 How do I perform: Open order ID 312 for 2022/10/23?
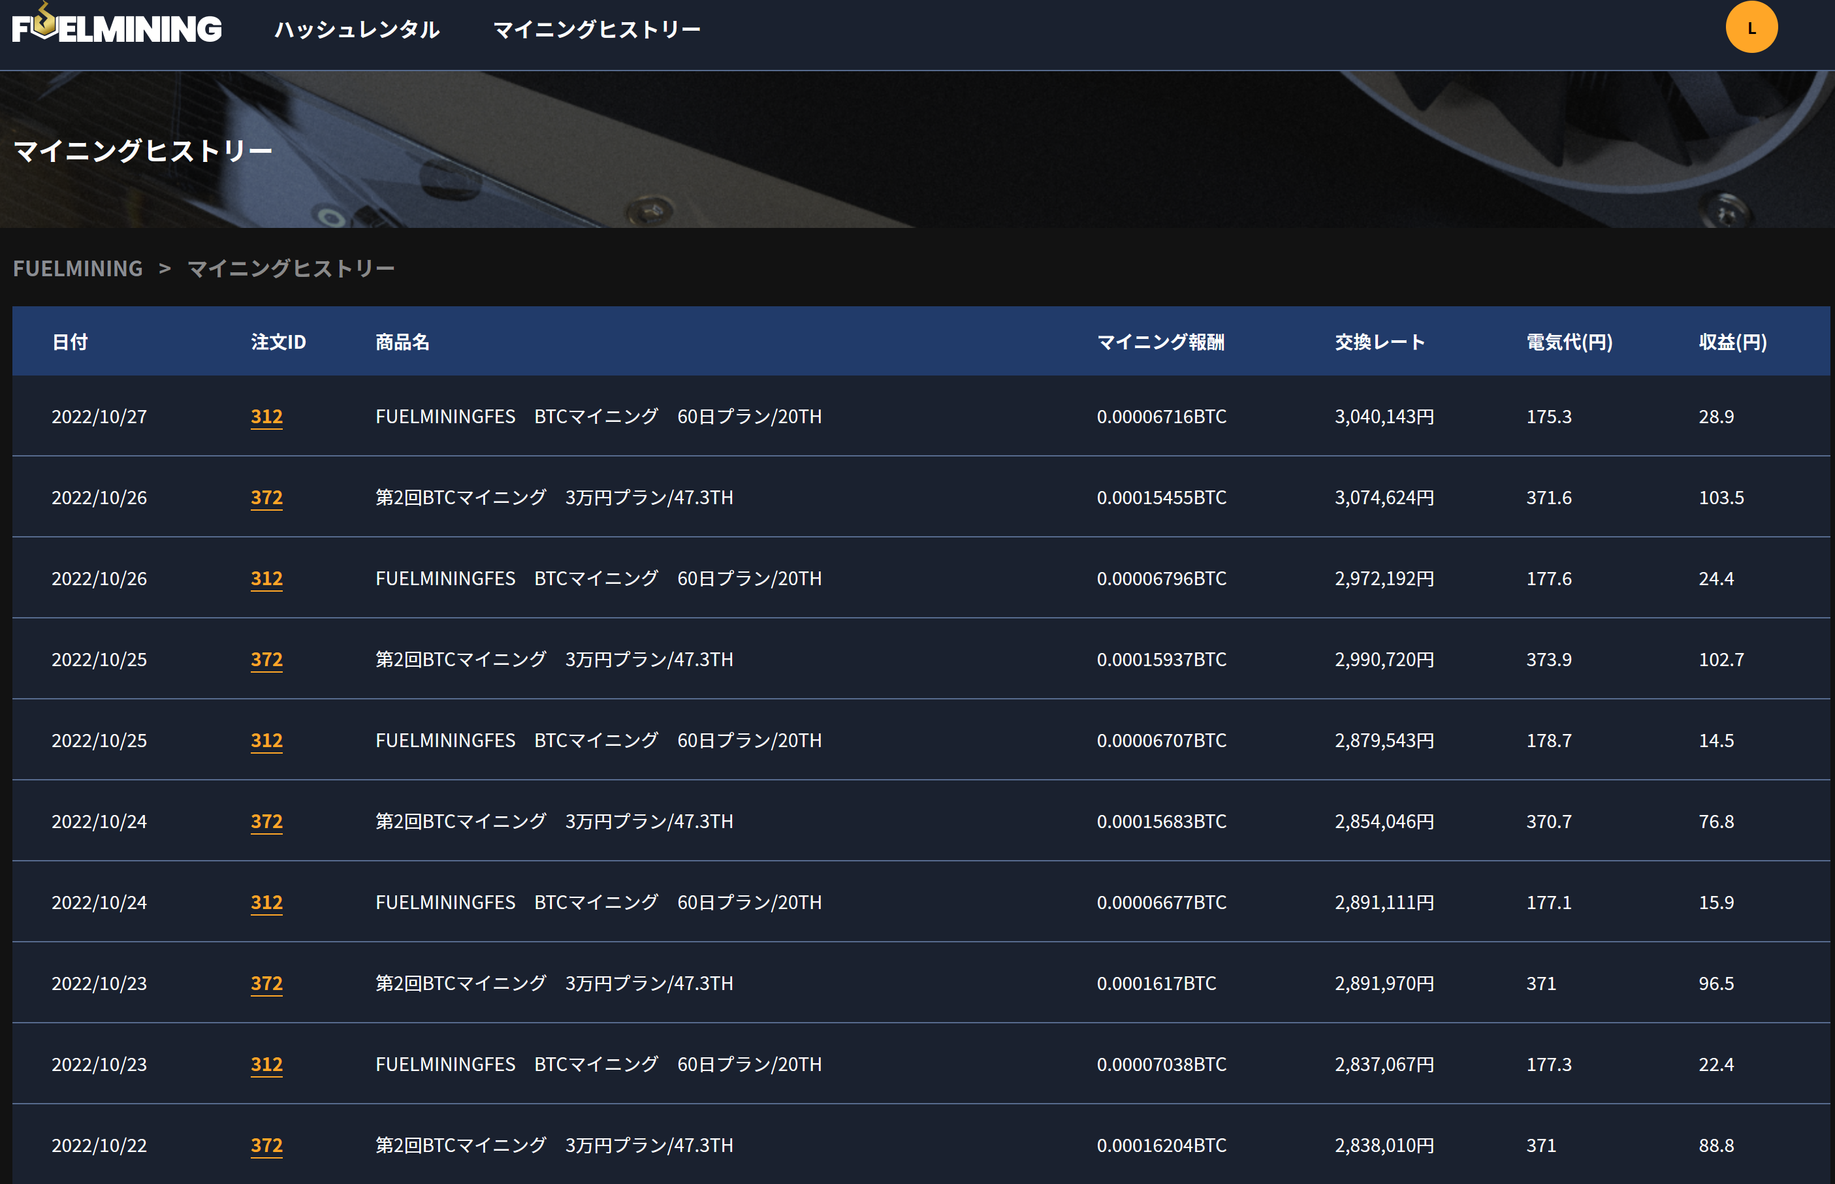(x=266, y=1064)
